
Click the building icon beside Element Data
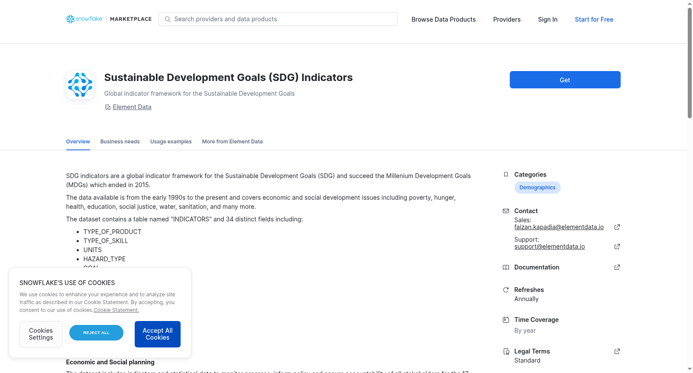click(108, 107)
